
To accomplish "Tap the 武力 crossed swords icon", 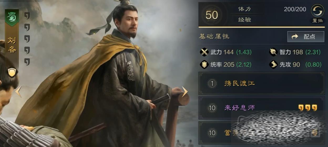I will [x=204, y=52].
